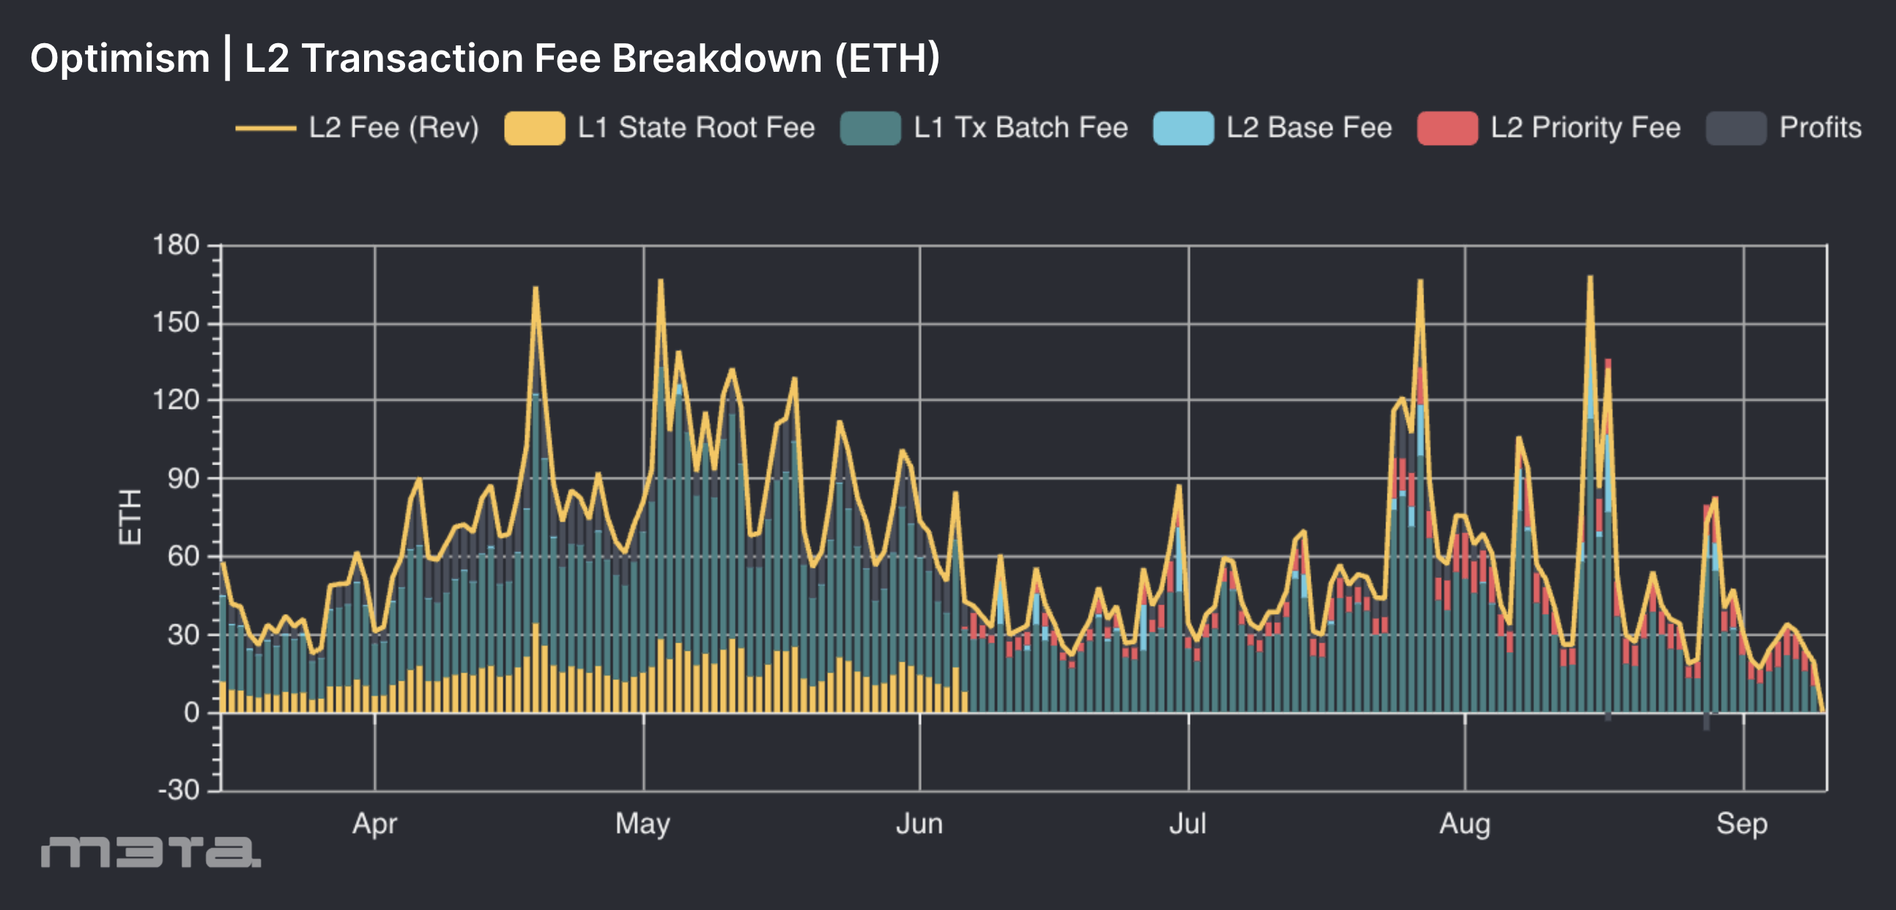Image resolution: width=1896 pixels, height=910 pixels.
Task: Click the teal L1 Tx Batch Fee swatch
Action: (x=870, y=128)
